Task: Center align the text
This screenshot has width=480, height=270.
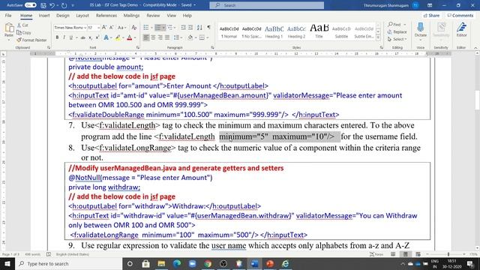Action: [x=153, y=37]
